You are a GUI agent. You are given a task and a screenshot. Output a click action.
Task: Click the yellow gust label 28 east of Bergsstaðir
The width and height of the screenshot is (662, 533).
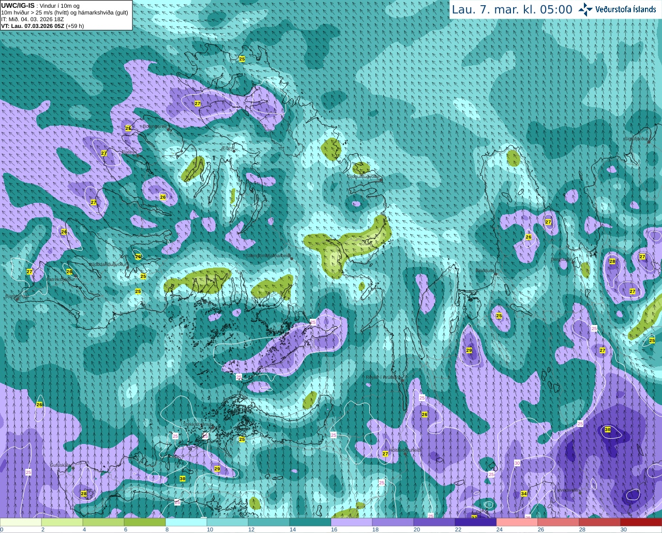(612, 261)
